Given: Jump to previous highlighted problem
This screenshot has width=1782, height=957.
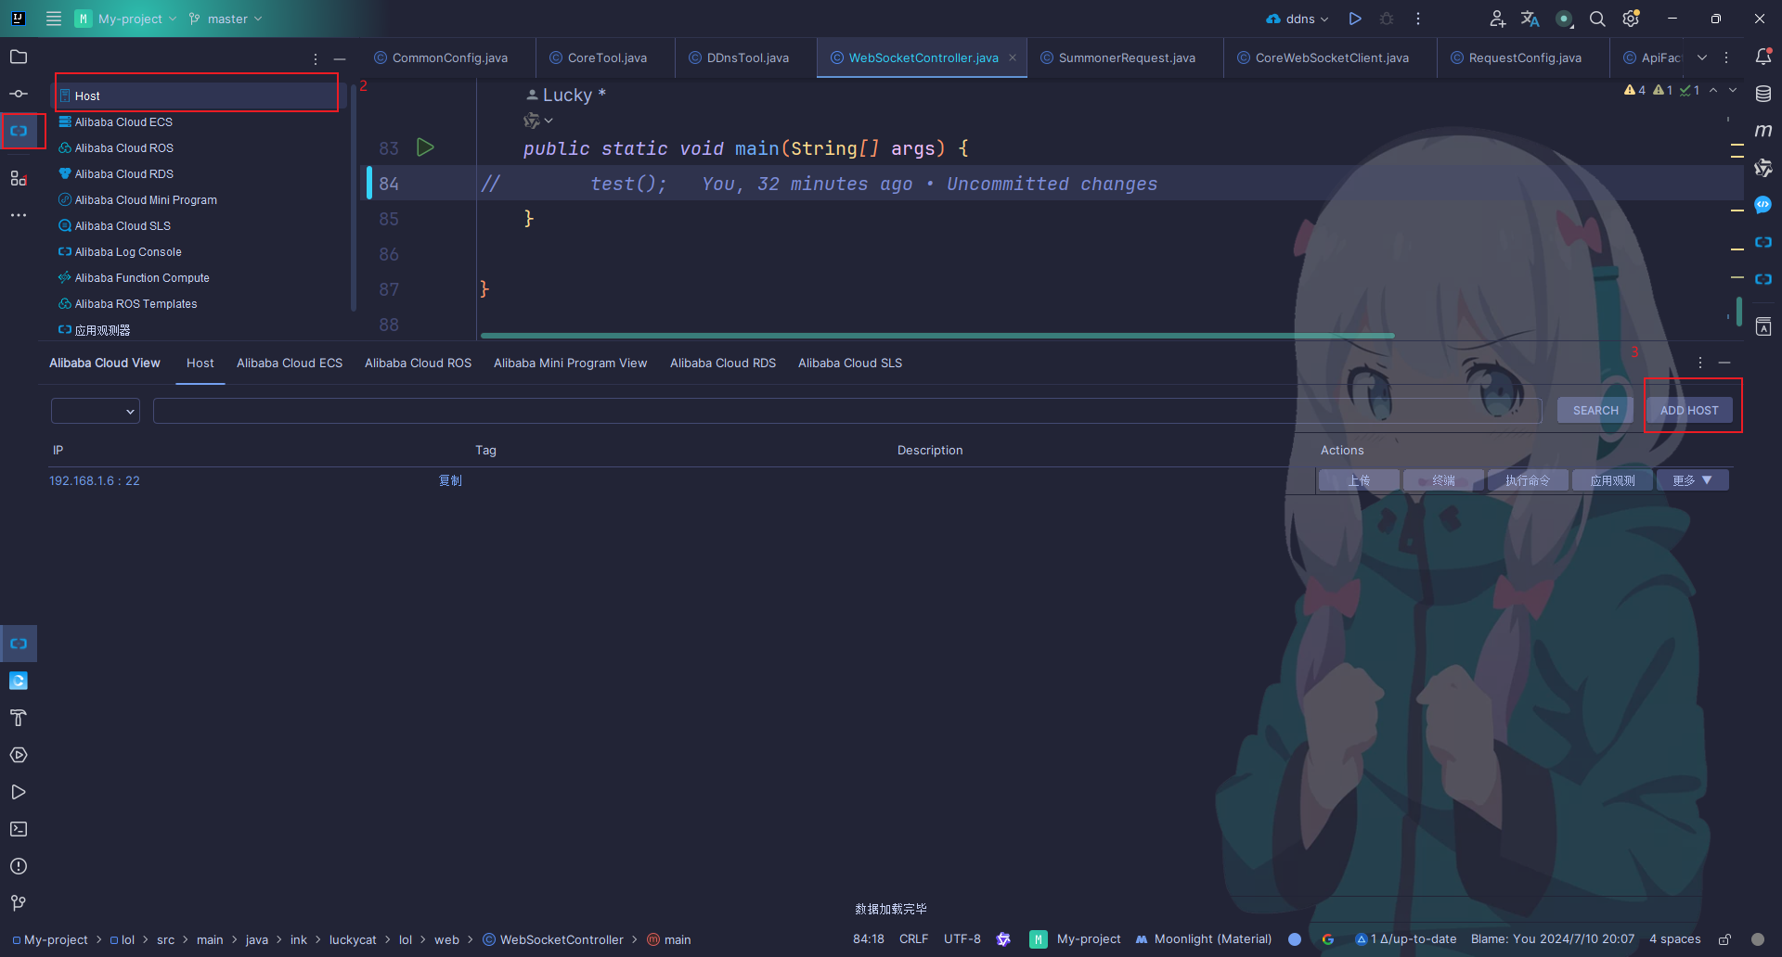Looking at the screenshot, I should pos(1713,90).
